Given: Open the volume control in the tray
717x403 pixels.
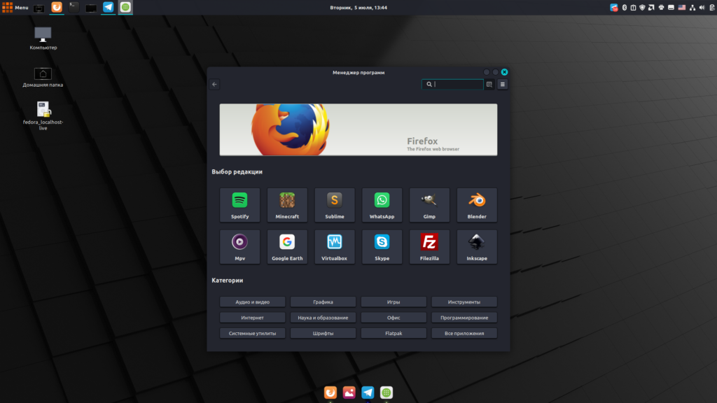Looking at the screenshot, I should [702, 7].
